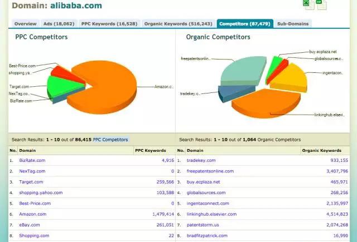Follow the shopping.yahoo.com link
The image size is (357, 242).
point(41,192)
